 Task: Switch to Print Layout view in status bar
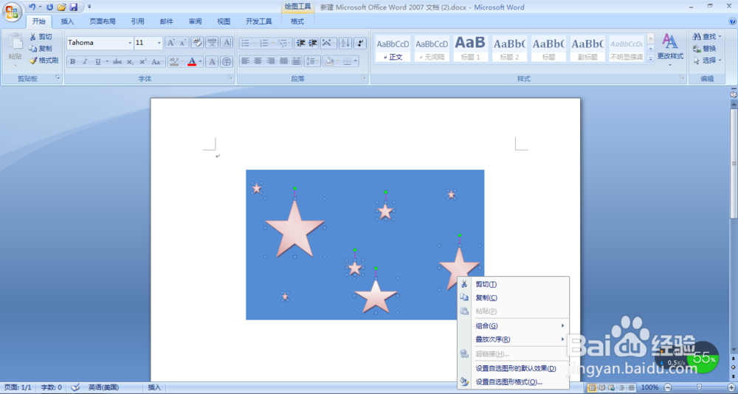pos(592,387)
